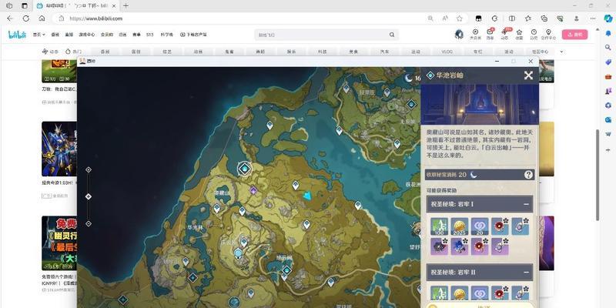This screenshot has width=616, height=308.
Task: Select the bilibili browser tab
Action: (75, 6)
